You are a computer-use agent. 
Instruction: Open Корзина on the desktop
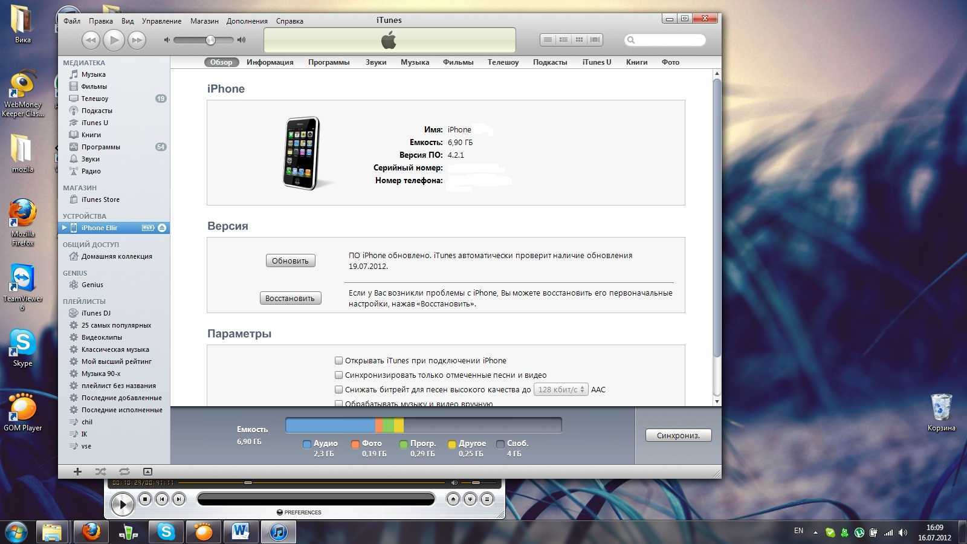point(941,412)
